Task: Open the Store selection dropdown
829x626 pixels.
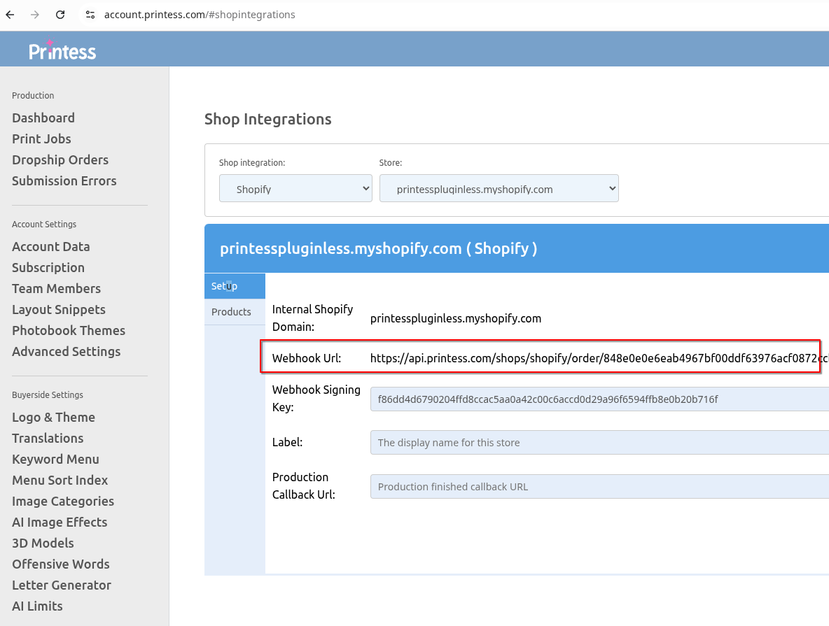Action: (499, 188)
